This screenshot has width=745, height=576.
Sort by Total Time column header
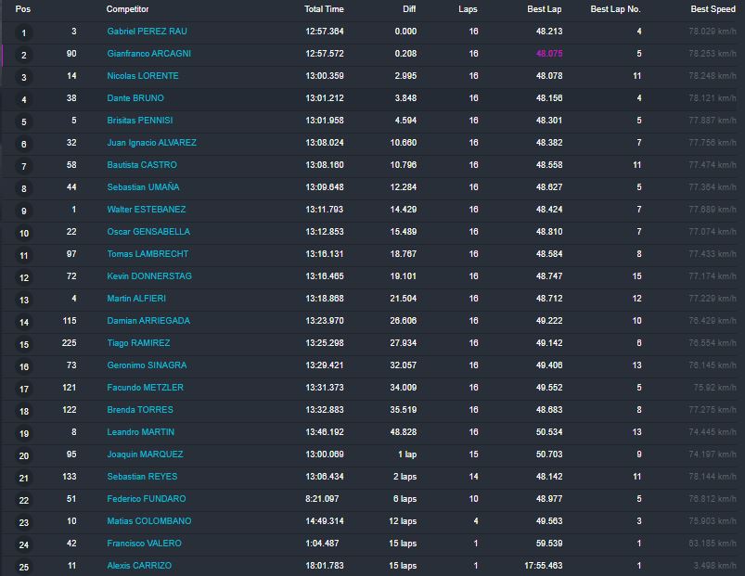pos(324,9)
